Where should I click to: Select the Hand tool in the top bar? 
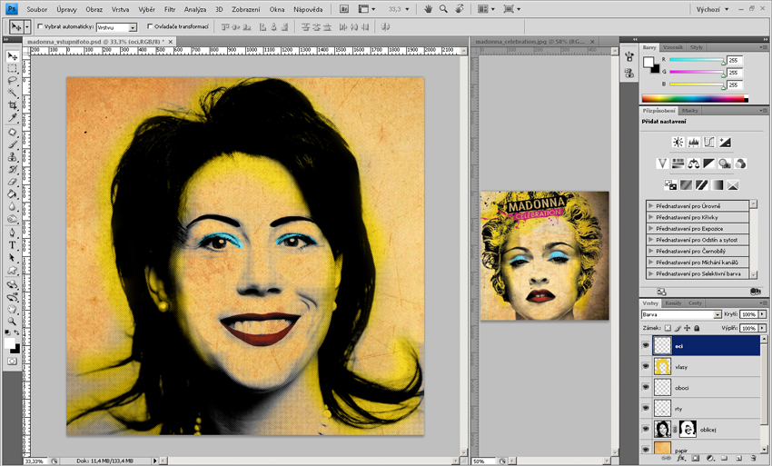click(428, 8)
